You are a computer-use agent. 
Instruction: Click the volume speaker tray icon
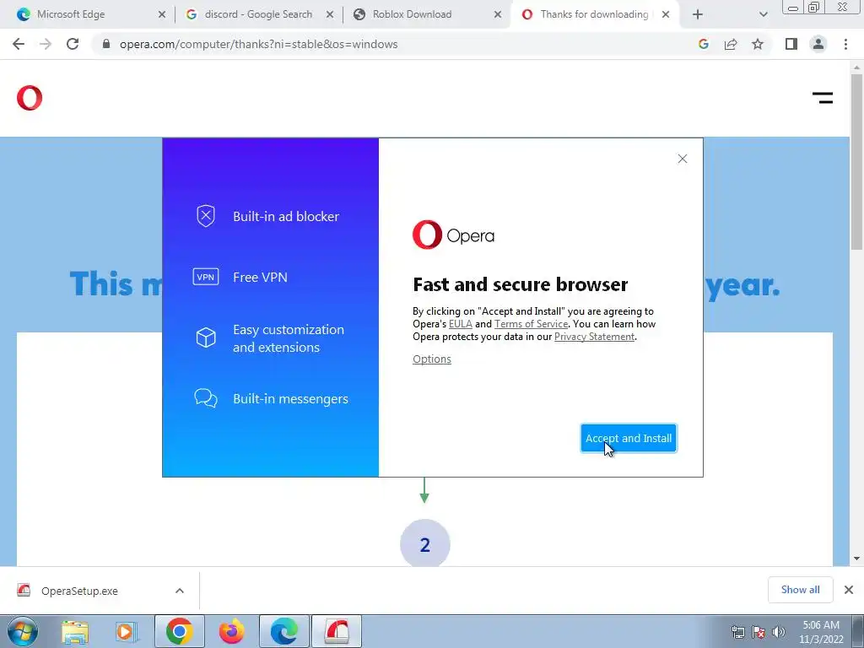779,632
